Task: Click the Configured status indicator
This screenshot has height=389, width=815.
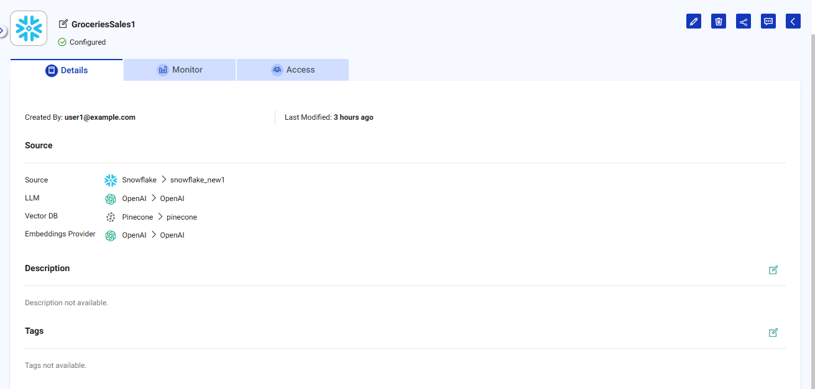Action: click(x=82, y=42)
